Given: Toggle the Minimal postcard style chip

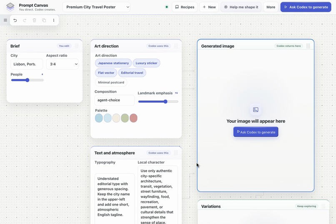Looking at the screenshot, I should tap(111, 82).
